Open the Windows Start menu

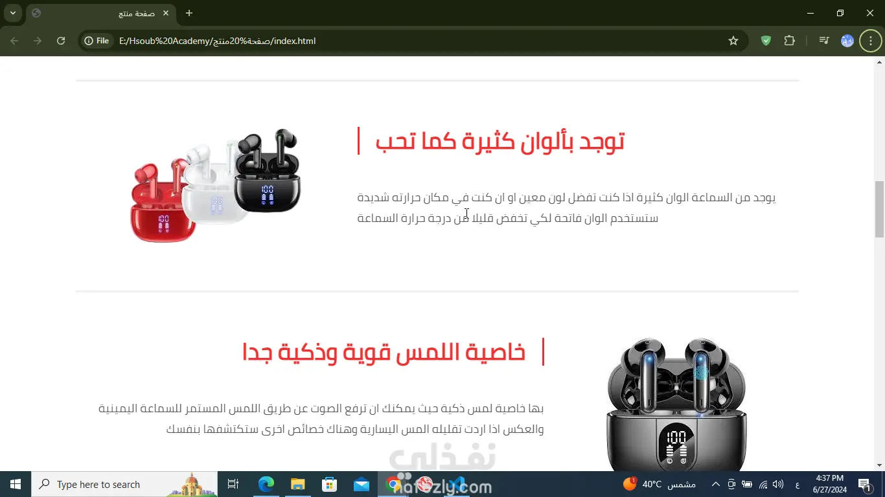16,484
